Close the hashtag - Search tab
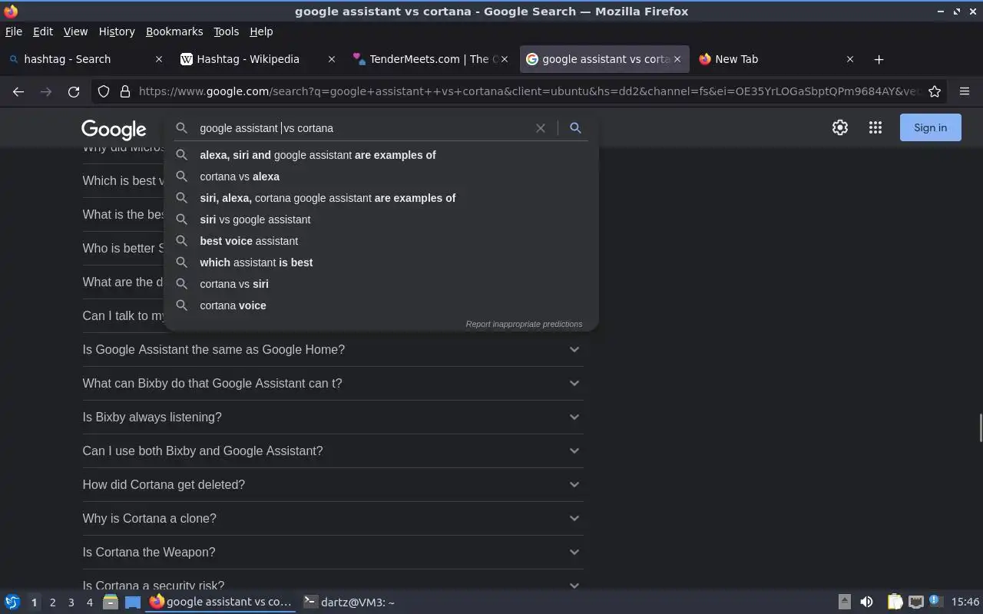 159,59
